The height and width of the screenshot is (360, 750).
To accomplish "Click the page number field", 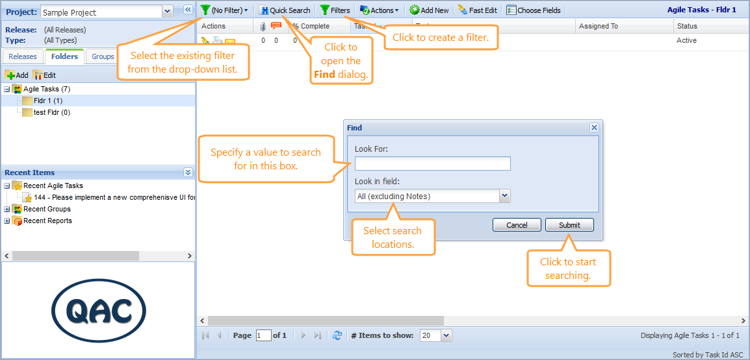I will (x=264, y=335).
